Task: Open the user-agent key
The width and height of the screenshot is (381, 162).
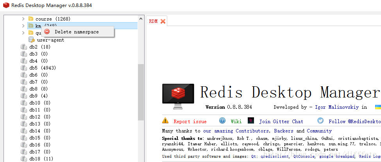Action: [x=50, y=40]
